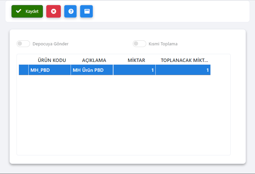Viewport: 255px width, 174px height.
Task: Sort by the ÜRÜN KODU column header
Action: 52,60
